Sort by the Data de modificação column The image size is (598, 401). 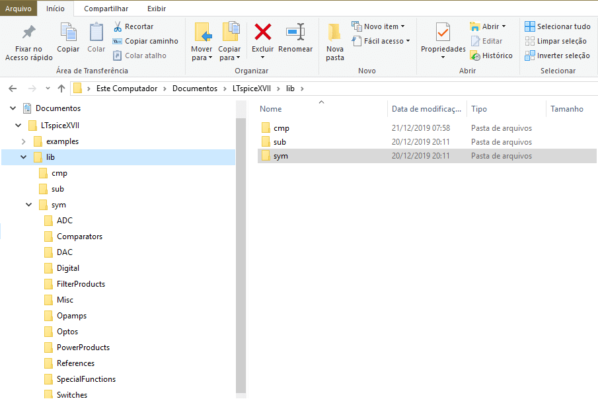426,109
